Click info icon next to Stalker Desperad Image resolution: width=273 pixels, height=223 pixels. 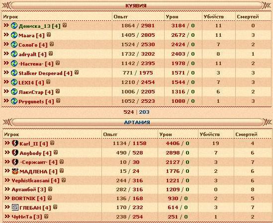click(77, 72)
